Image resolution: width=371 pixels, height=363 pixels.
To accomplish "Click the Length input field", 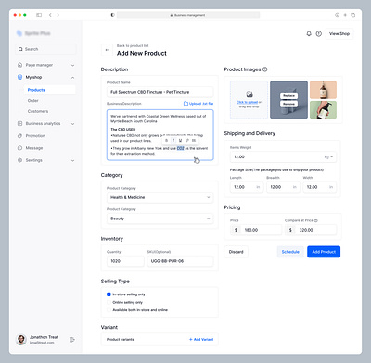I will click(247, 187).
